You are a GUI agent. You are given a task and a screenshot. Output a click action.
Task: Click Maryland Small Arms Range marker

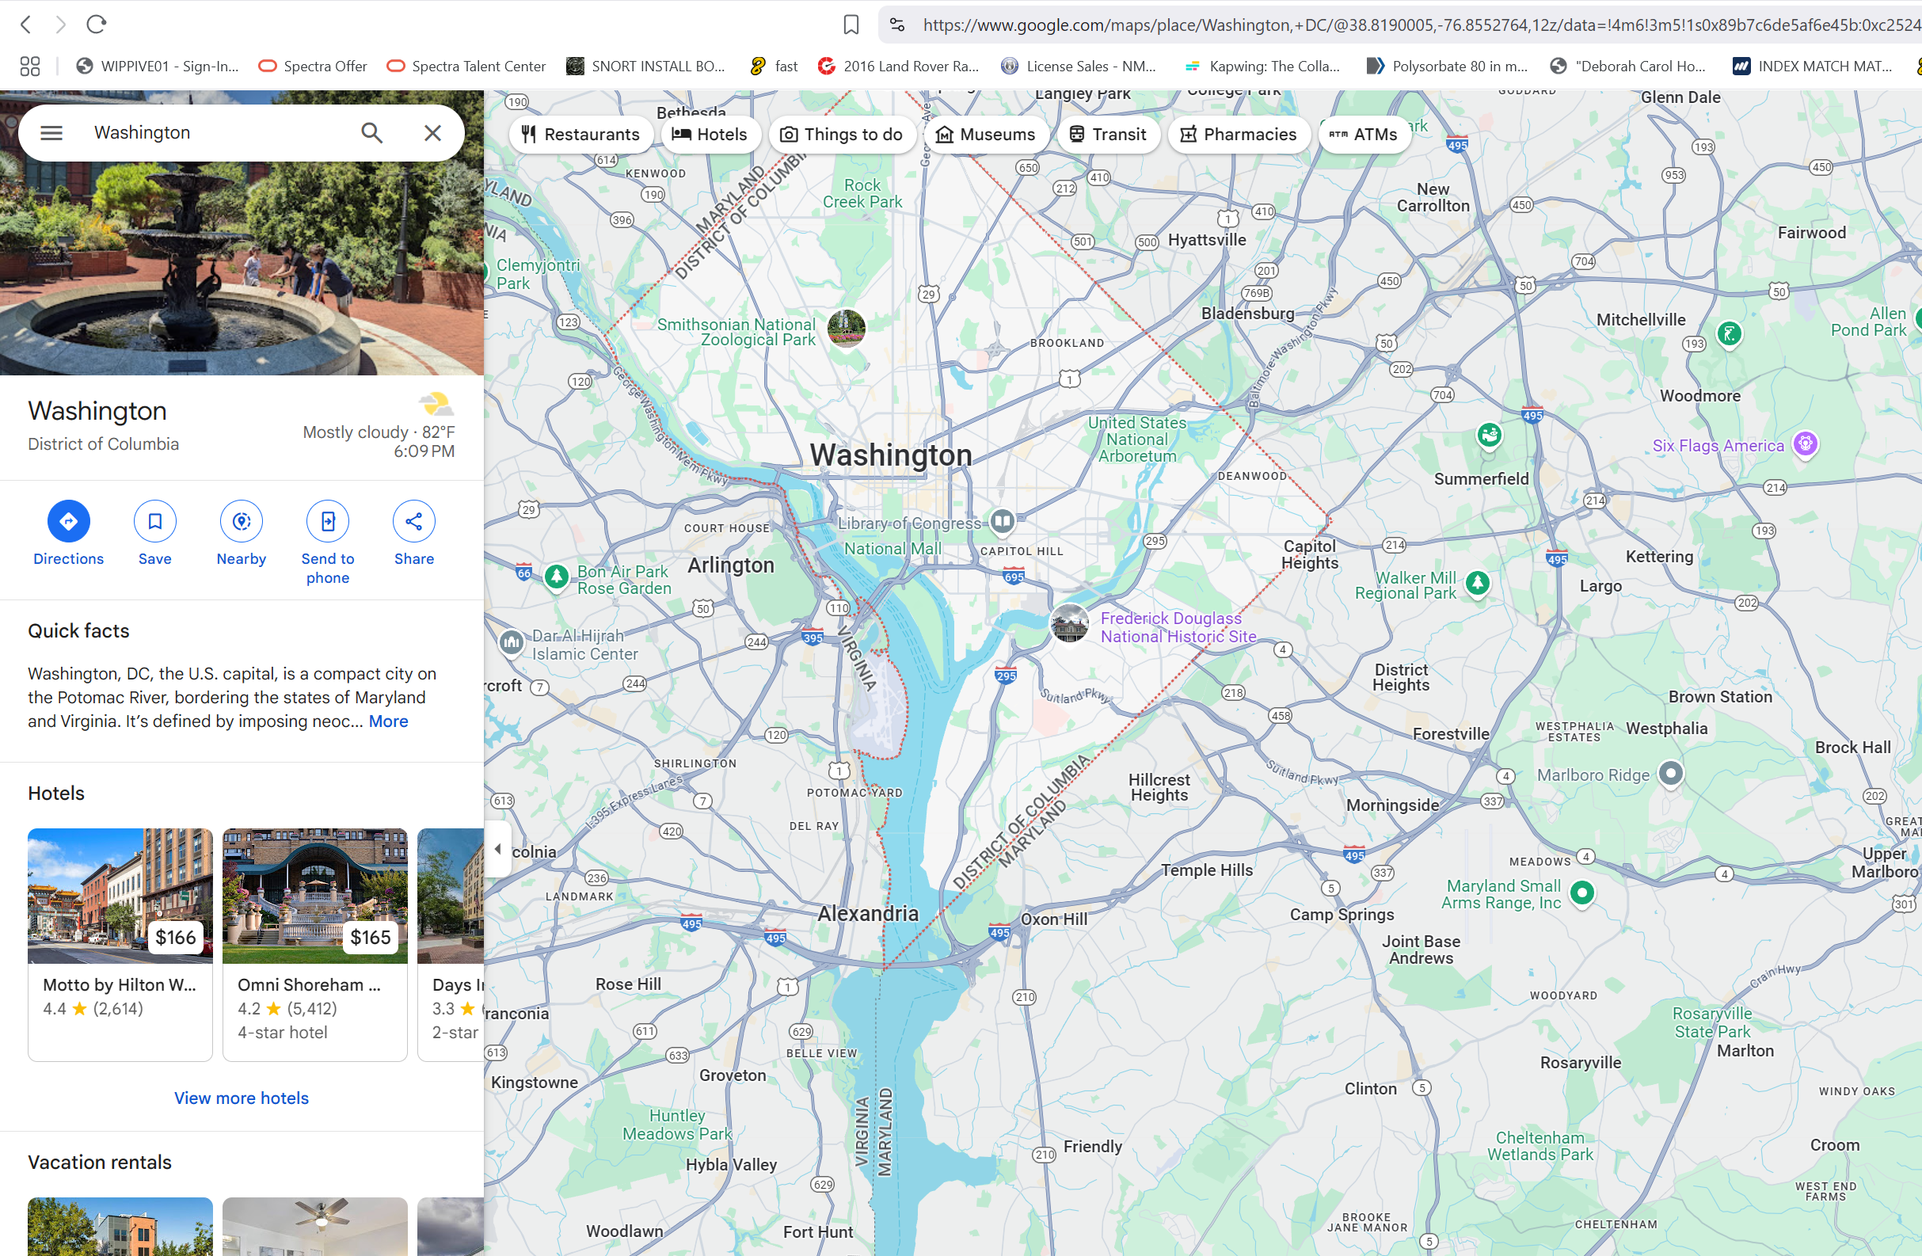pos(1581,893)
